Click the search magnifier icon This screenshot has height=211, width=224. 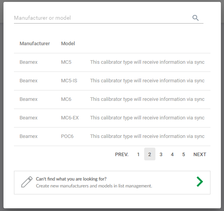pos(195,18)
